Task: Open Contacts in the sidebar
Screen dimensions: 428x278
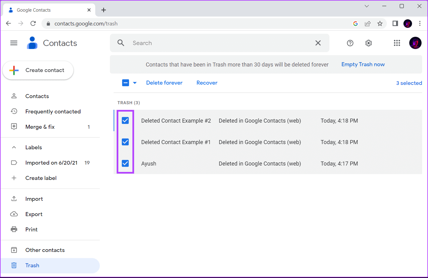Action: tap(50, 96)
